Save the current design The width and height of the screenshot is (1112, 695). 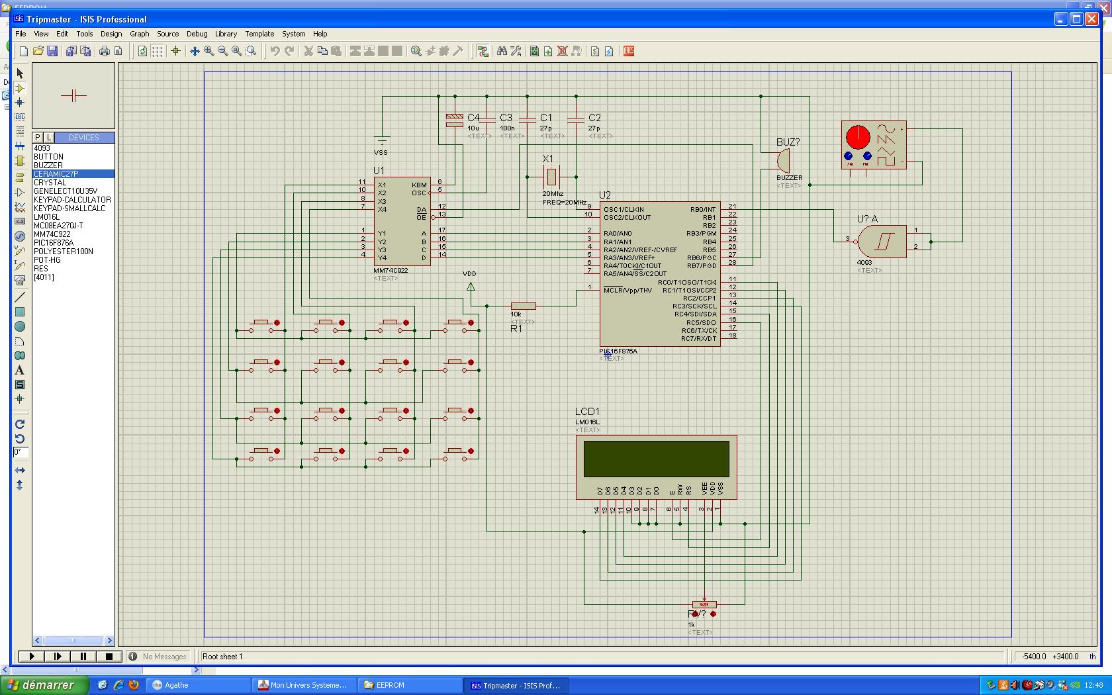point(52,51)
